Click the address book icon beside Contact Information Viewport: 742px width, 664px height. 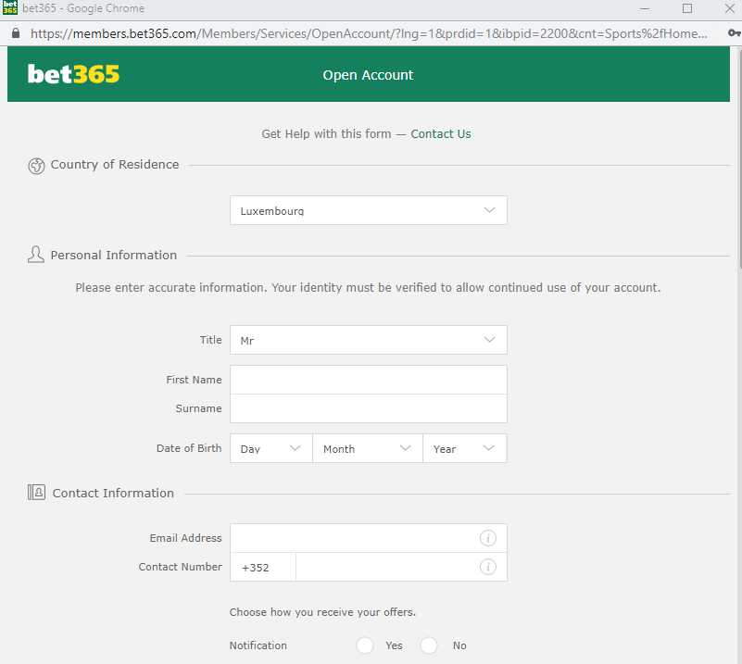[36, 493]
